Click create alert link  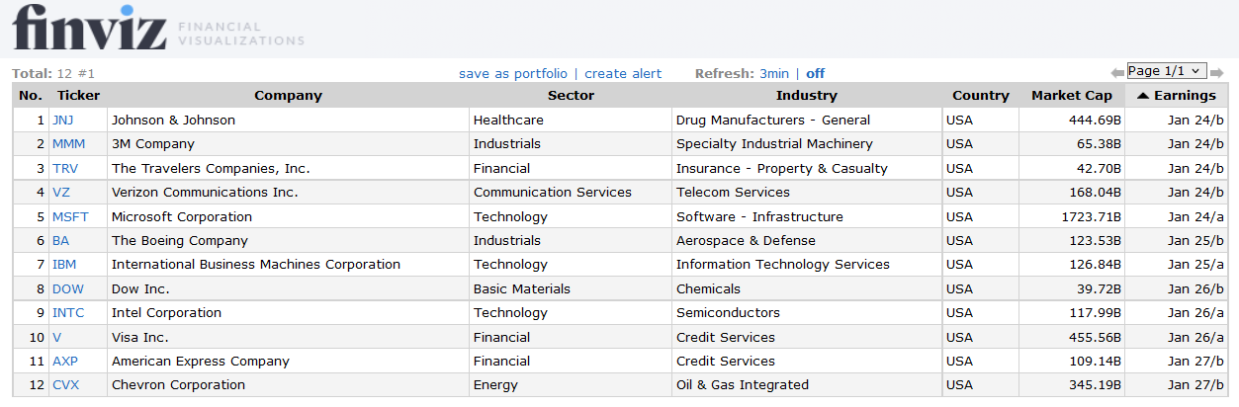[x=623, y=73]
